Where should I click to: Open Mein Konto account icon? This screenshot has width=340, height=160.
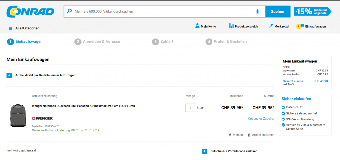[x=197, y=26]
